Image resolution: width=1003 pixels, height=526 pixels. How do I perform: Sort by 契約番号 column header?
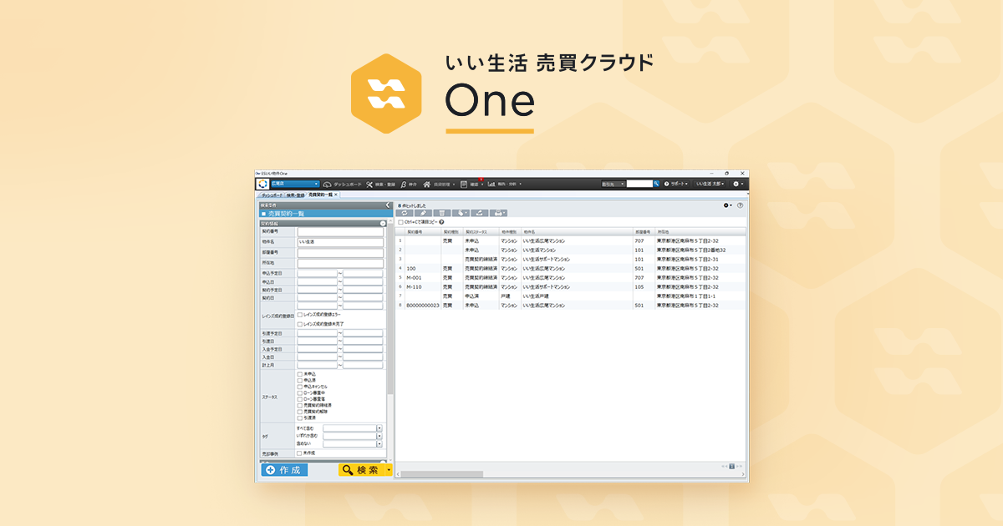(x=423, y=231)
